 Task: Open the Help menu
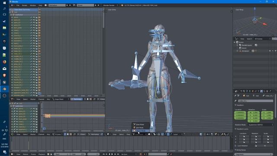coord(40,5)
